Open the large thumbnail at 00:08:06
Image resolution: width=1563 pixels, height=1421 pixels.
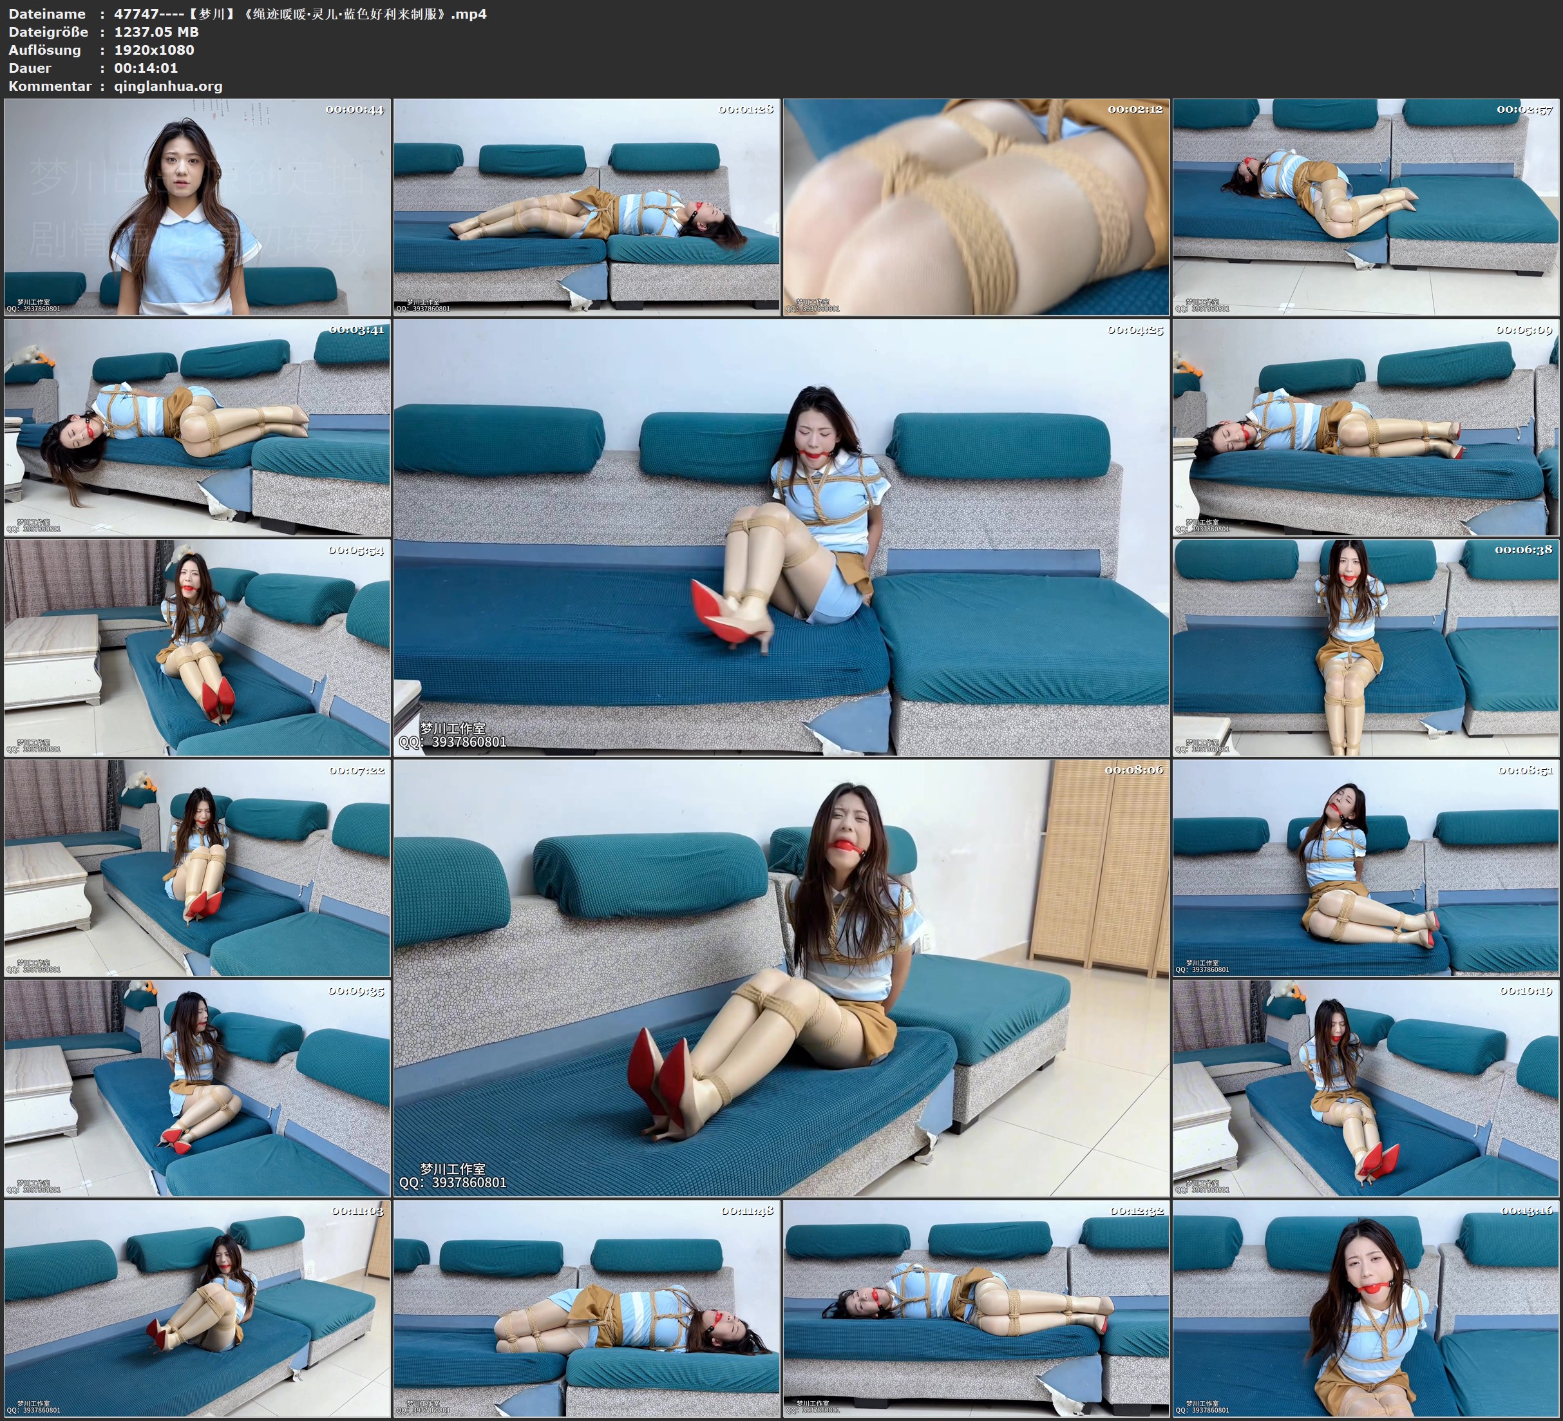tap(781, 978)
